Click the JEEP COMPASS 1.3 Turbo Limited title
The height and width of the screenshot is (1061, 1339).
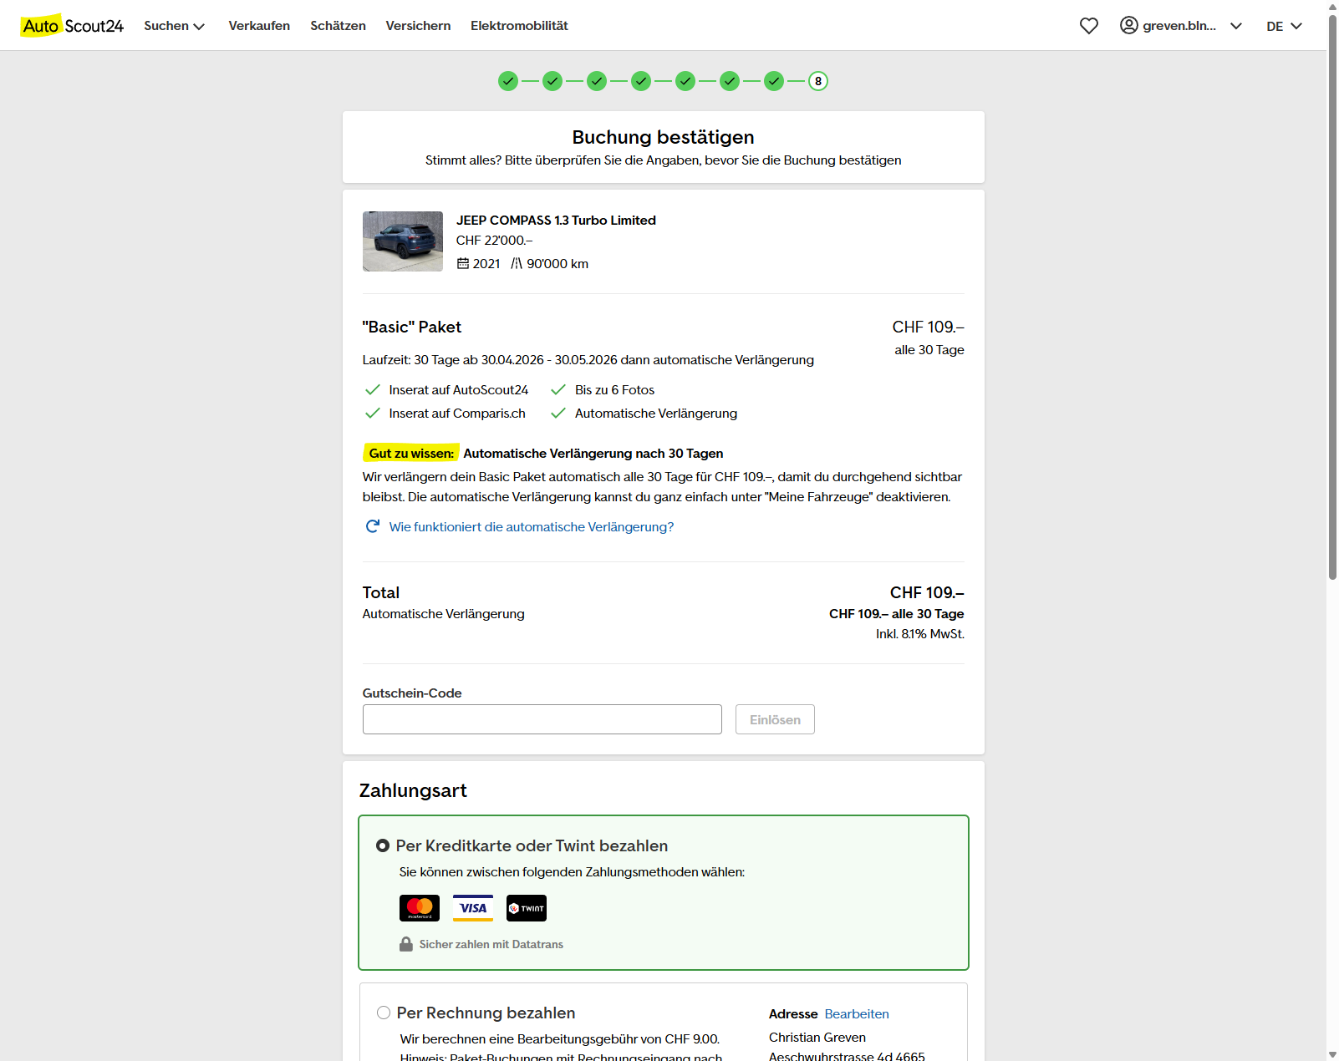[556, 220]
